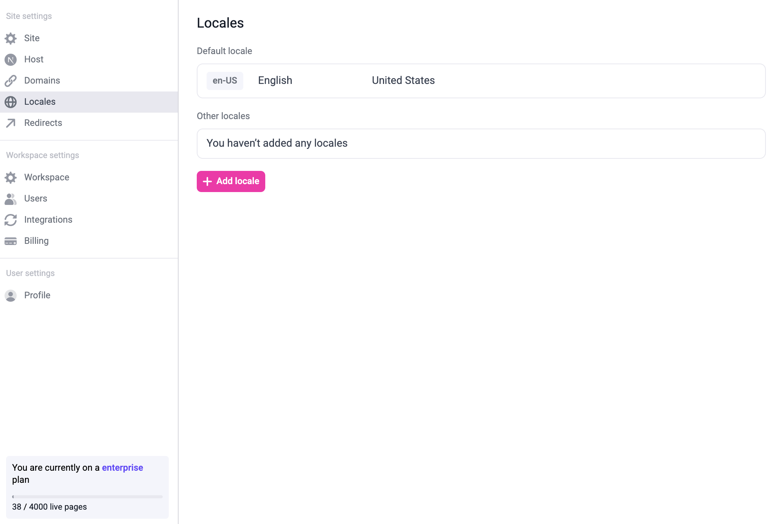This screenshot has height=524, width=781.
Task: Click the Domains chain-link icon
Action: click(11, 81)
